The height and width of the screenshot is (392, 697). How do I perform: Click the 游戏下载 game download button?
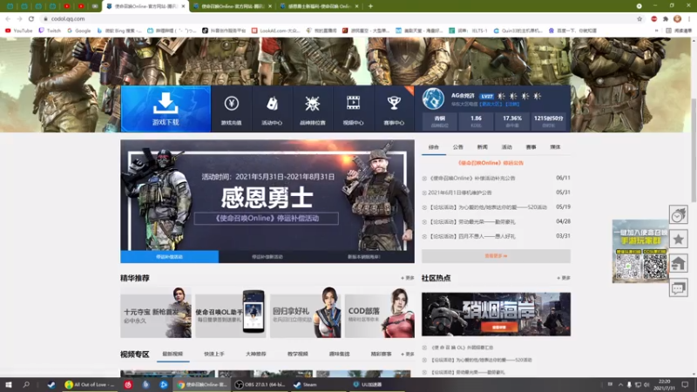(166, 109)
